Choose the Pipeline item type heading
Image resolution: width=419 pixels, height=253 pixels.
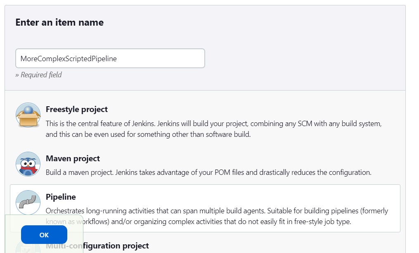[61, 197]
